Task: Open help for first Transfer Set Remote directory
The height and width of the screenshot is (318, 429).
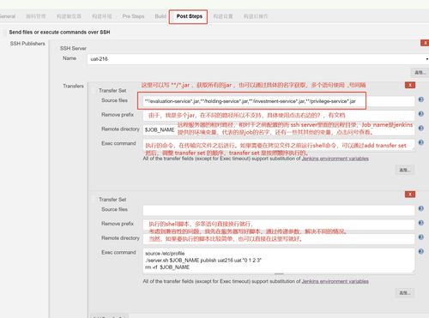Action: [x=421, y=128]
